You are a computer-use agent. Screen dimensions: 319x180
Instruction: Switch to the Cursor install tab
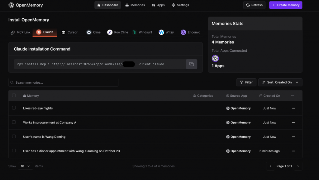[69, 32]
